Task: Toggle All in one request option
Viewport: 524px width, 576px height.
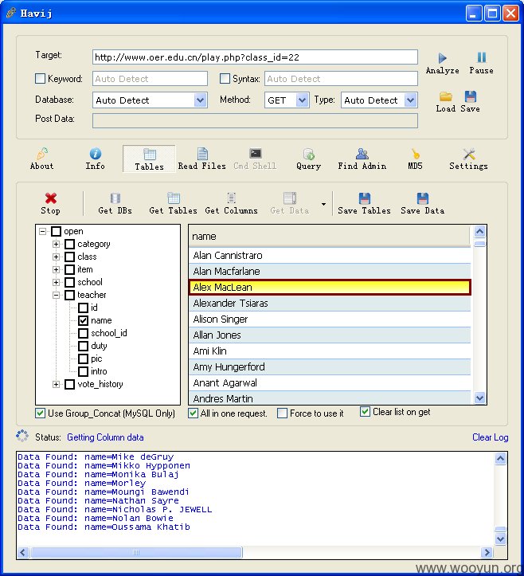Action: (x=194, y=413)
